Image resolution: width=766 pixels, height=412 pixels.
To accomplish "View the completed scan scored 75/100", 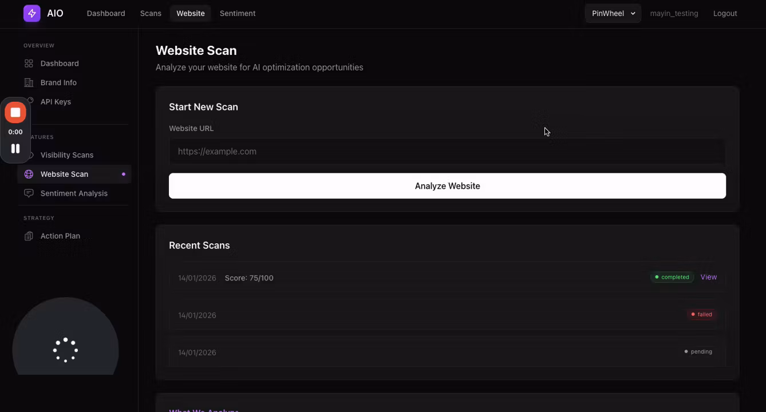I will pos(708,277).
